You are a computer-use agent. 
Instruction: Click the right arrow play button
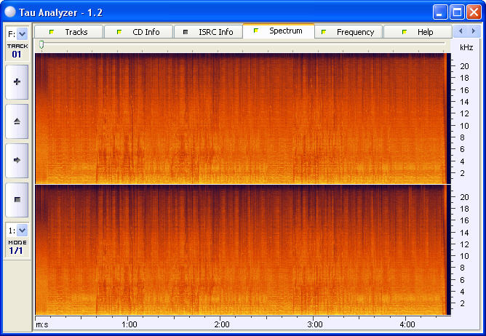(17, 159)
